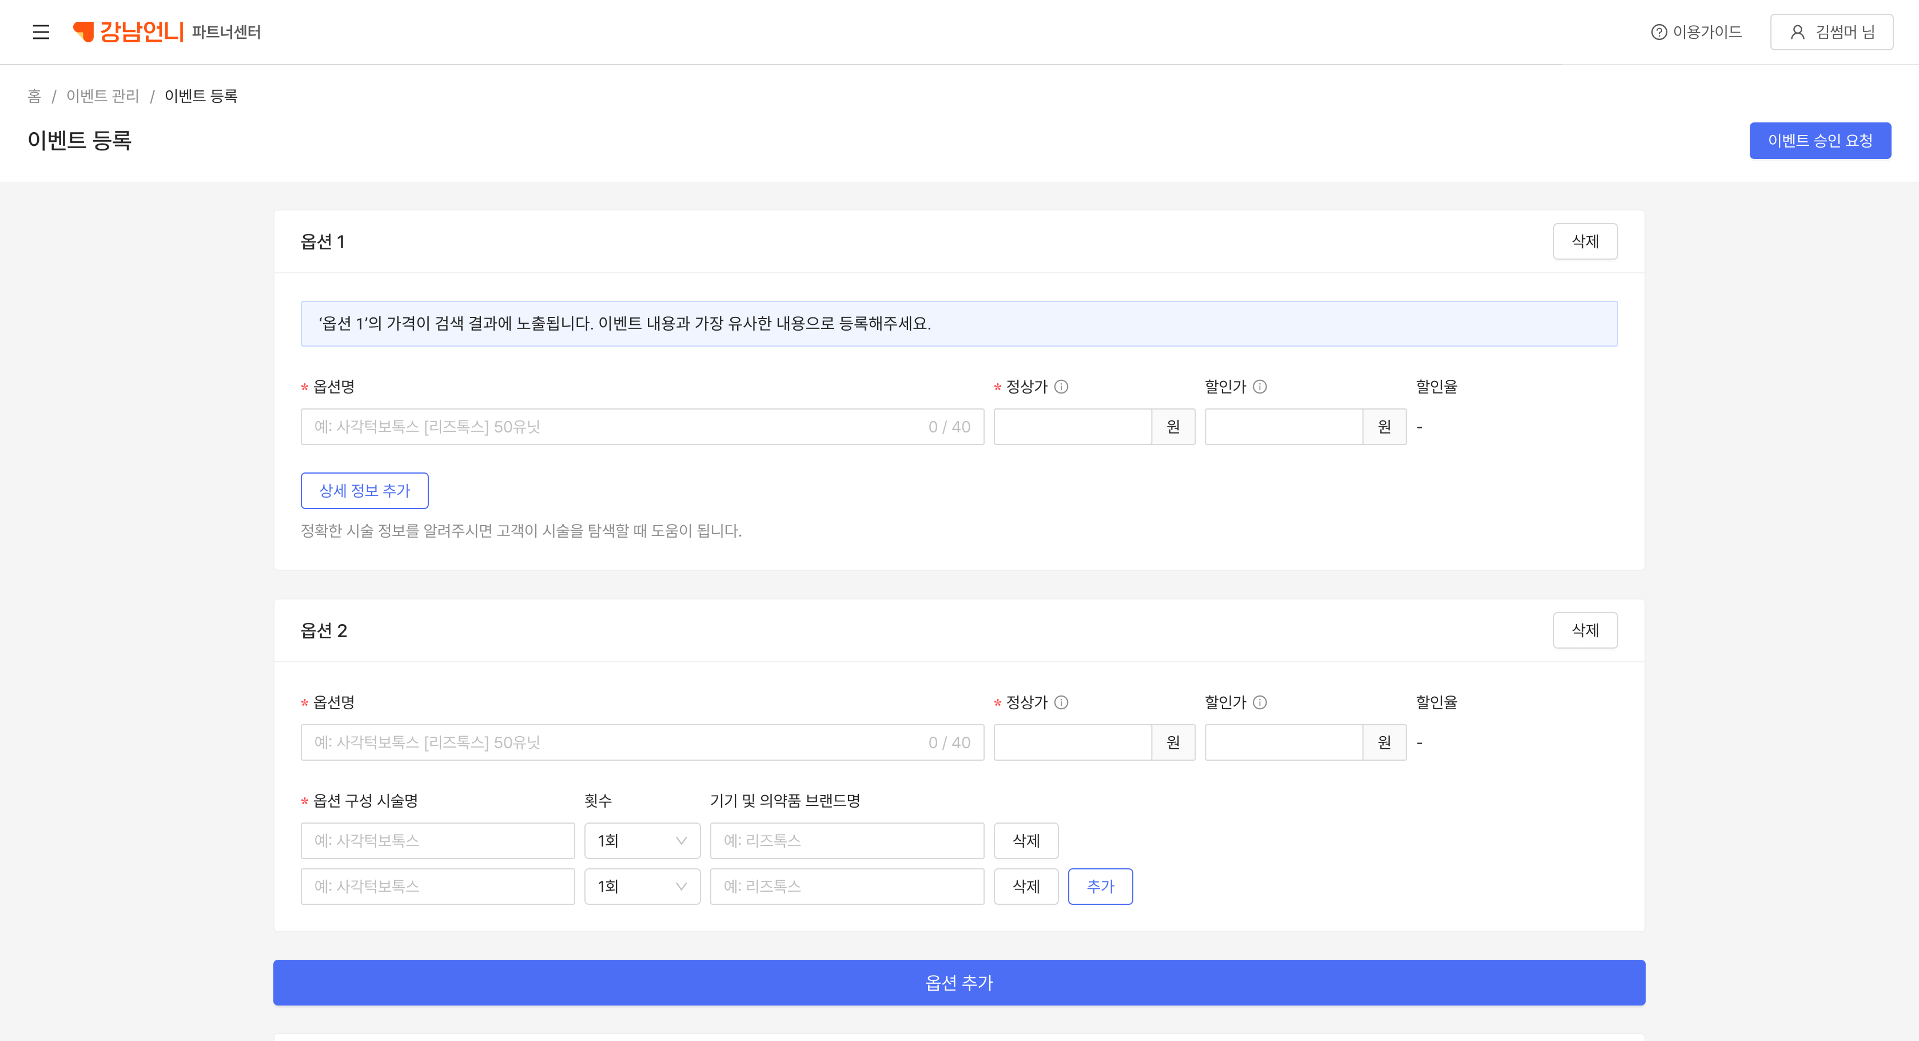Viewport: 1919px width, 1041px height.
Task: Open first 횟수 dropdown showing 1회
Action: coord(642,841)
